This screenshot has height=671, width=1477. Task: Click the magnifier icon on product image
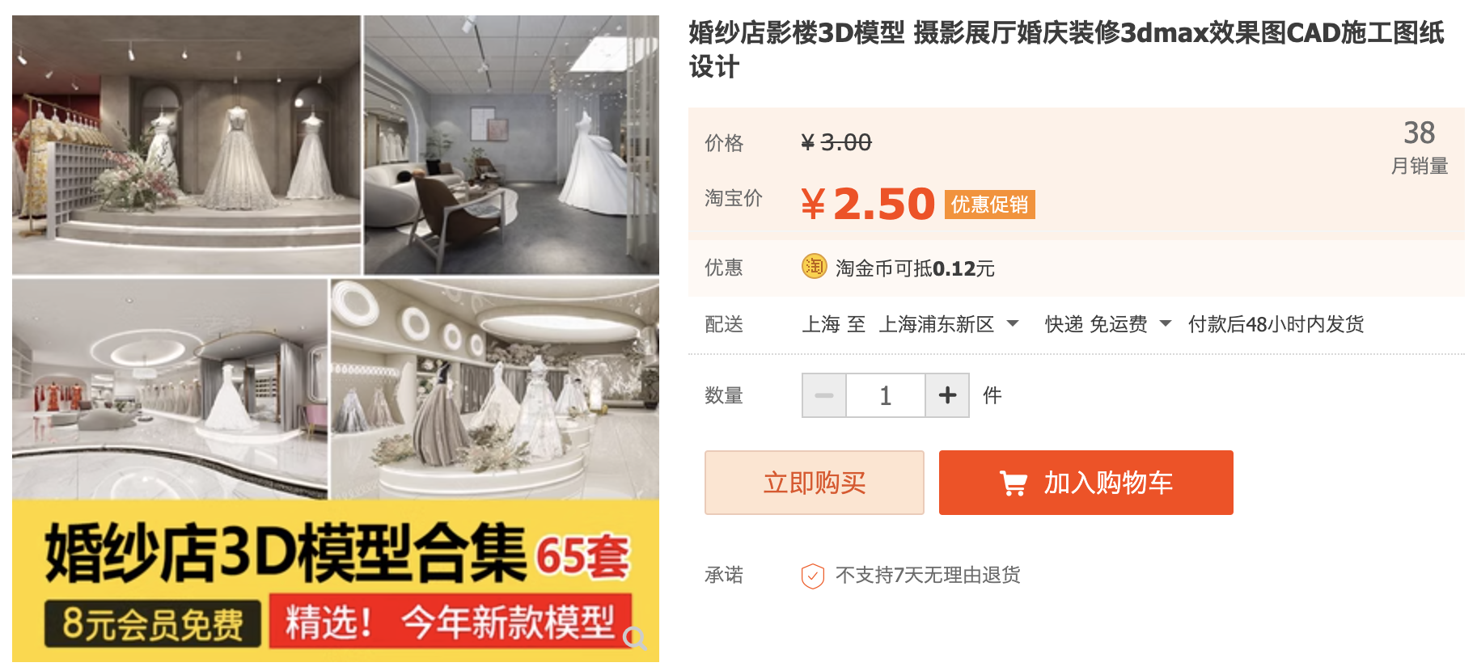coord(635,639)
